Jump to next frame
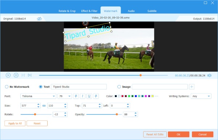This screenshot has height=140, width=218. [30, 75]
